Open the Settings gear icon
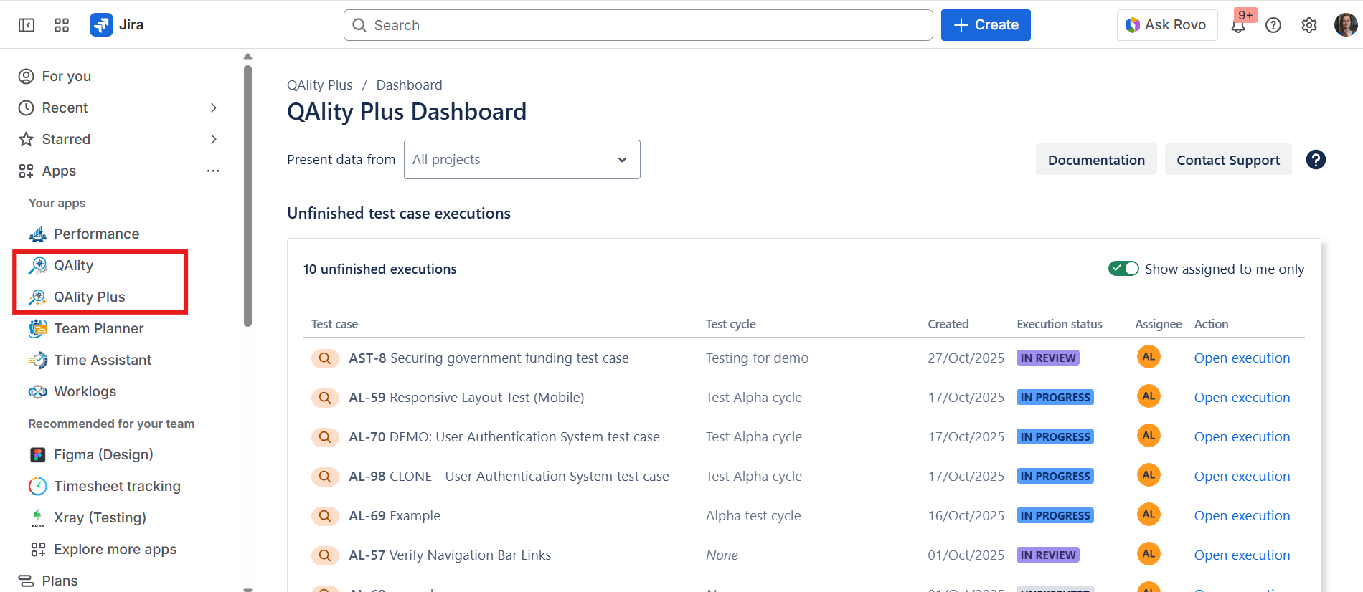The height and width of the screenshot is (592, 1363). click(x=1309, y=26)
